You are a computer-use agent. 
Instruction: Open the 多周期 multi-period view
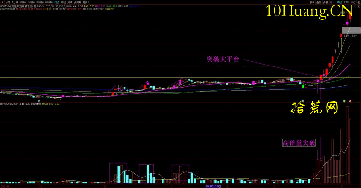point(77,2)
